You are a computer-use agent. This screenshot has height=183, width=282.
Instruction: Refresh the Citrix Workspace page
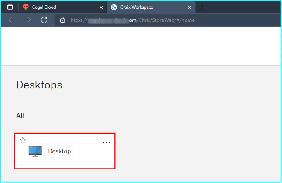pos(44,20)
